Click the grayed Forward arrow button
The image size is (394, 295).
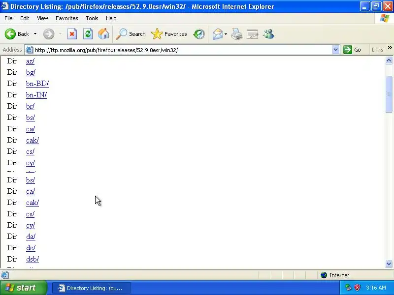pos(48,34)
